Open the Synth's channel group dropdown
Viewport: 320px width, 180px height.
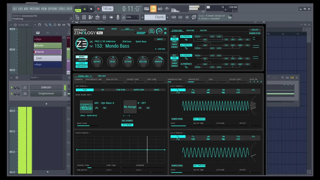point(46,77)
